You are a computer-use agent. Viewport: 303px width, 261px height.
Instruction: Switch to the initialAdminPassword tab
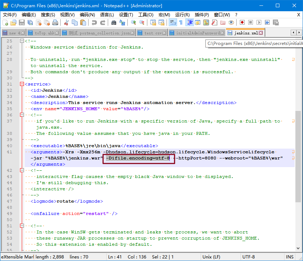tap(197, 33)
